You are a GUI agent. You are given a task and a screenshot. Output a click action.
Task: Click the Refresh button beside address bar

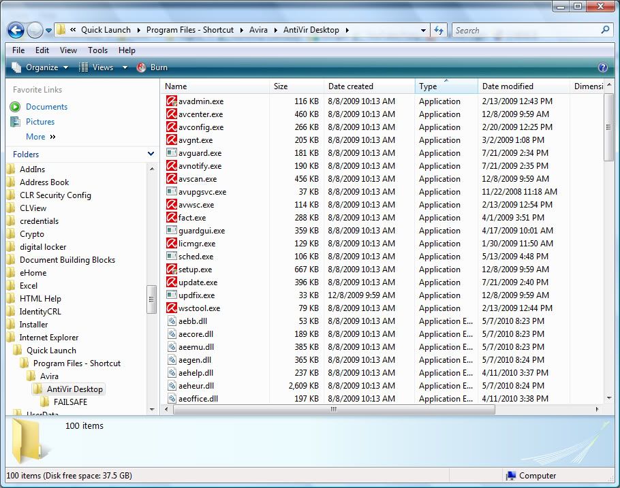pos(439,30)
